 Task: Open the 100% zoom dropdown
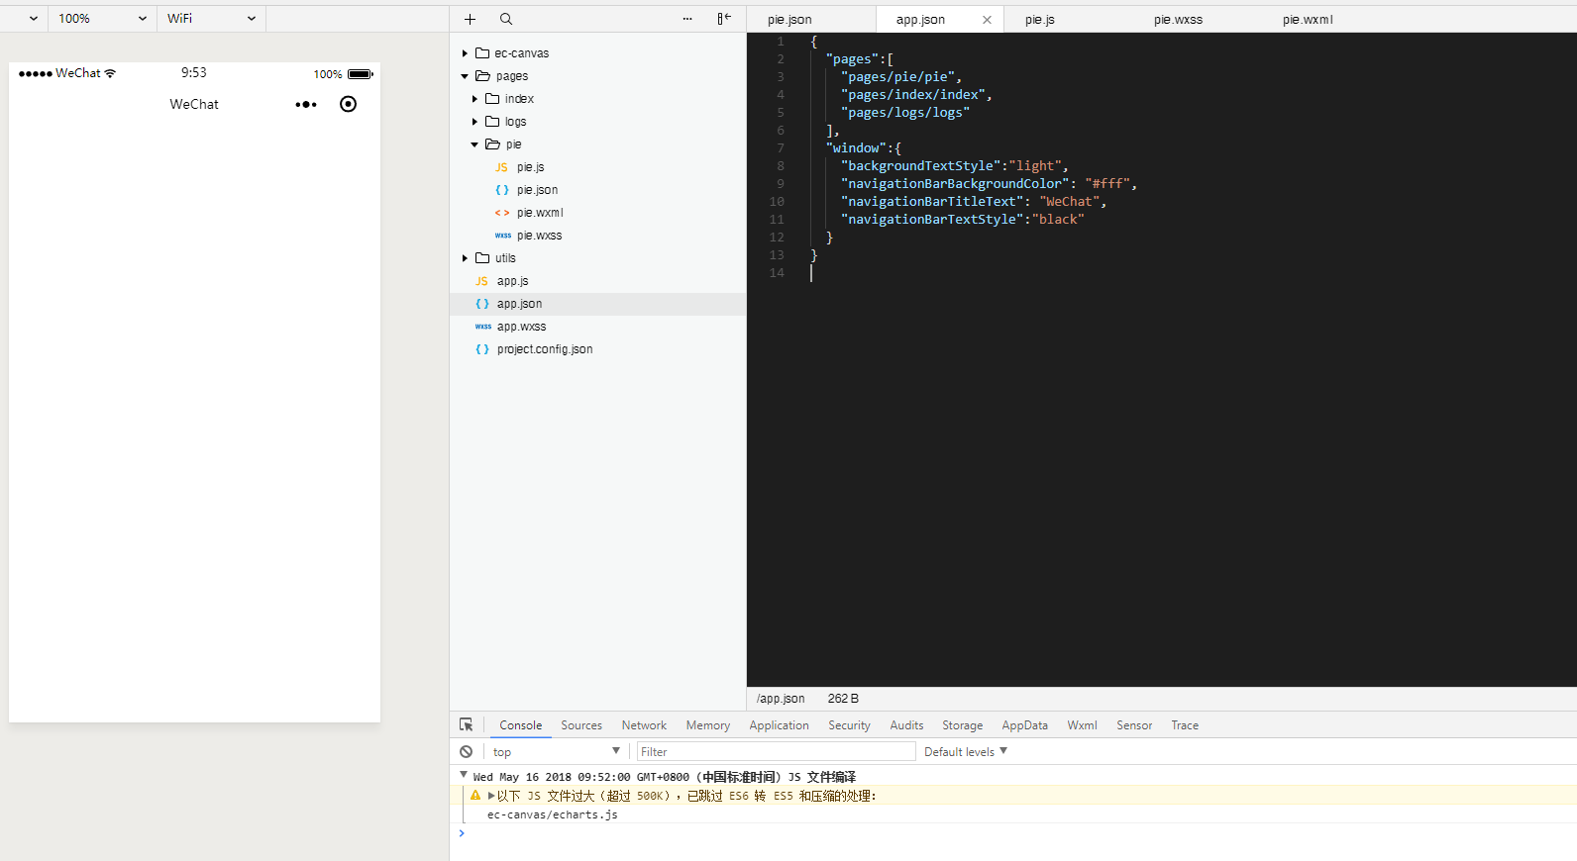tap(102, 19)
